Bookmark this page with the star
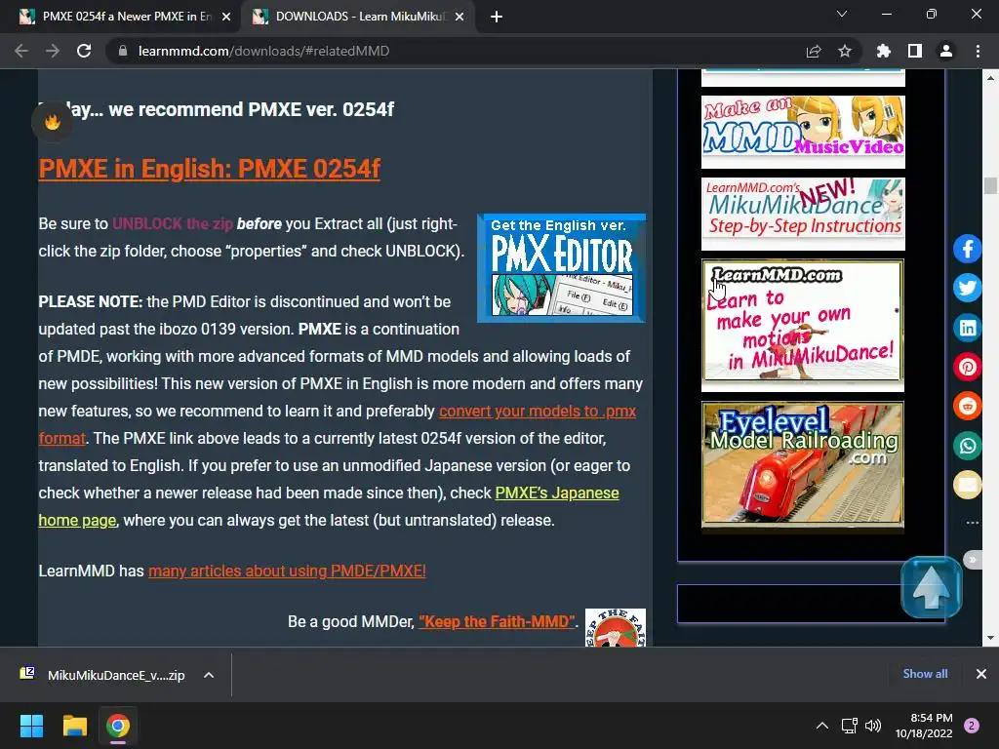This screenshot has width=999, height=749. [x=845, y=51]
